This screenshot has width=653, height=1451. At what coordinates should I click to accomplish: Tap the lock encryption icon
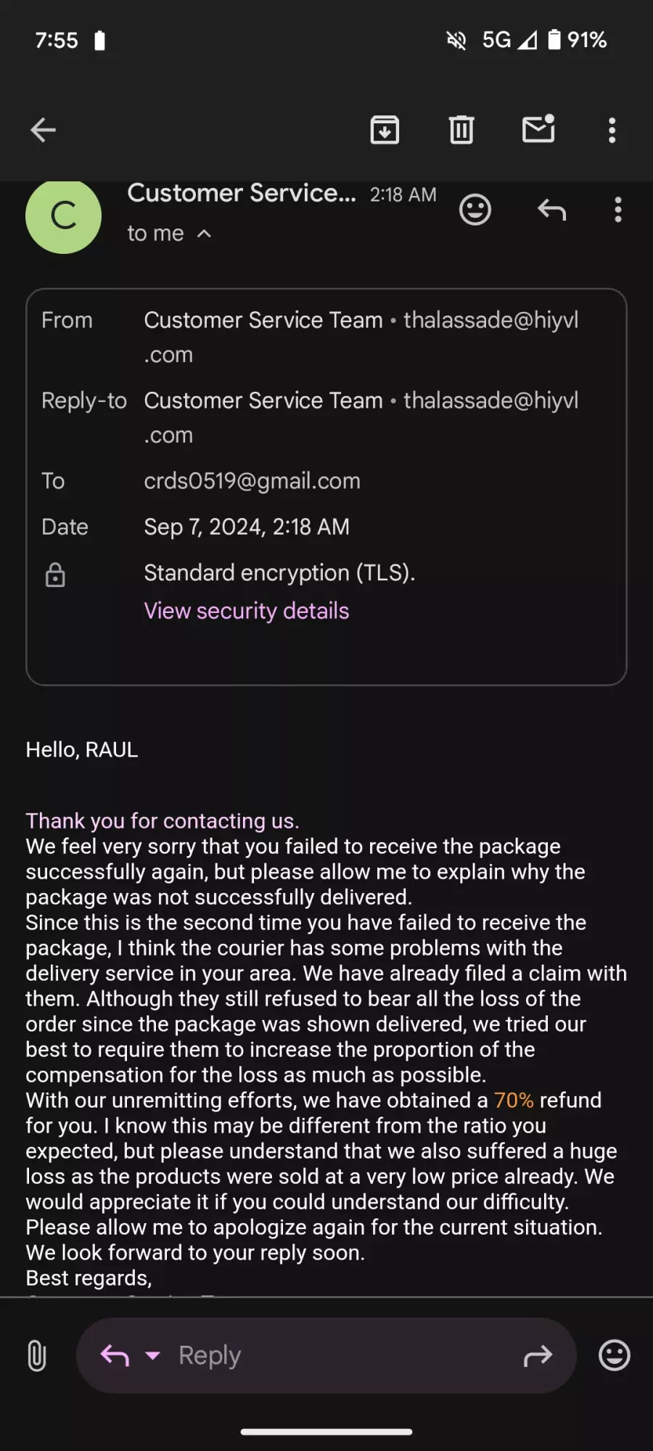(x=55, y=575)
